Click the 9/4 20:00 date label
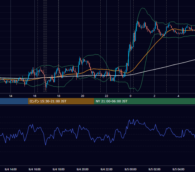The image size is (195, 172). [83, 169]
